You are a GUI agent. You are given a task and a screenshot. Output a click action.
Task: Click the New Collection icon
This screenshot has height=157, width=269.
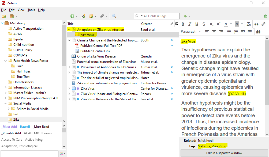(x=4, y=16)
